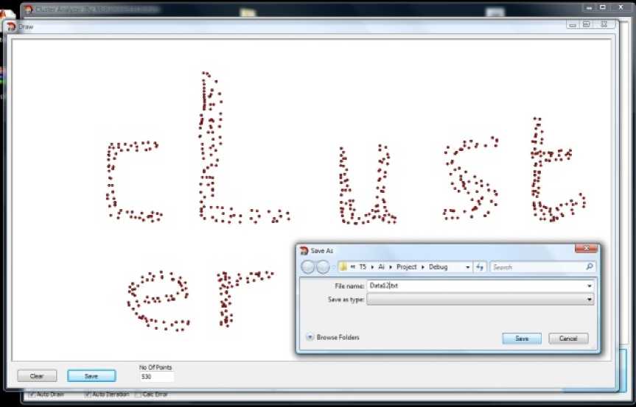Click the folder icon in address bar
This screenshot has height=407, width=636.
click(343, 267)
